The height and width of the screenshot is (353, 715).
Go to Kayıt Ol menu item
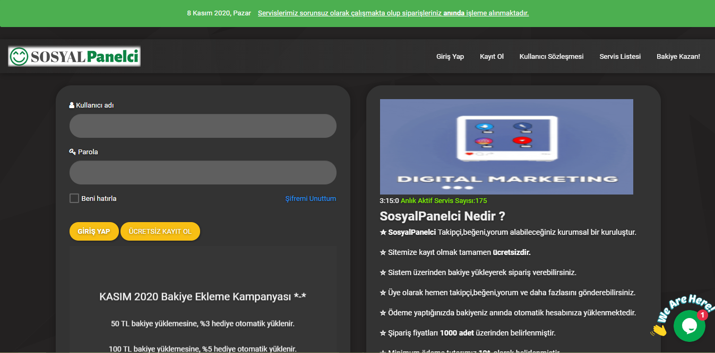point(492,56)
